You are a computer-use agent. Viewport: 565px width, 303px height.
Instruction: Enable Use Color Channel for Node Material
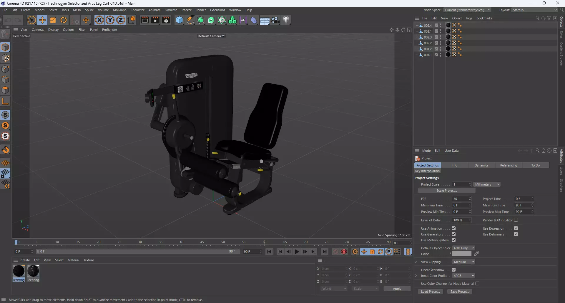tap(477, 284)
